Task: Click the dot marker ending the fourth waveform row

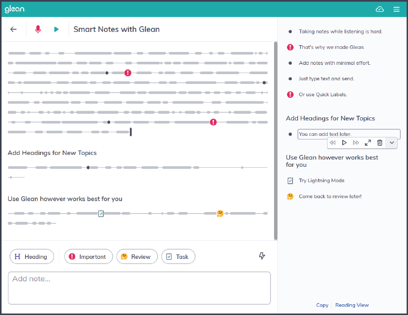Action: 264,83
